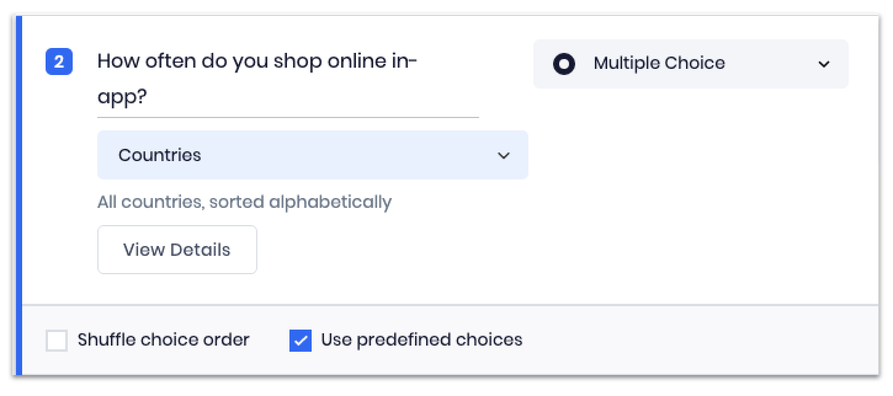Expand the Countries predefined list dropdown
Screen dimensions: 893x396
click(x=312, y=155)
